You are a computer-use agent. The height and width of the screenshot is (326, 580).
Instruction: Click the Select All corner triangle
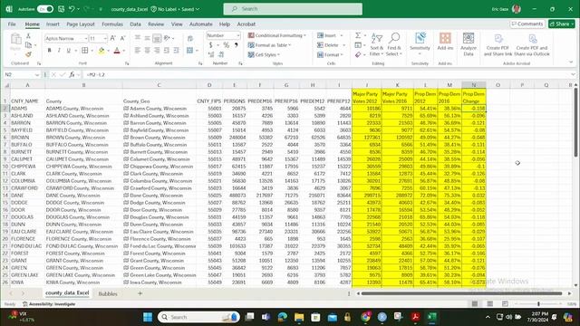[x=6, y=85]
